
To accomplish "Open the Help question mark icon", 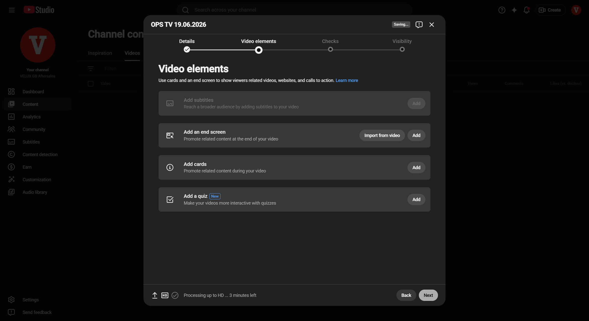I will pyautogui.click(x=502, y=10).
